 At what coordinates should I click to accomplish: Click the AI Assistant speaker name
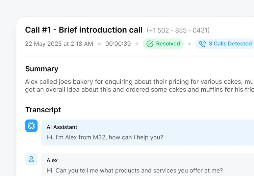62,127
